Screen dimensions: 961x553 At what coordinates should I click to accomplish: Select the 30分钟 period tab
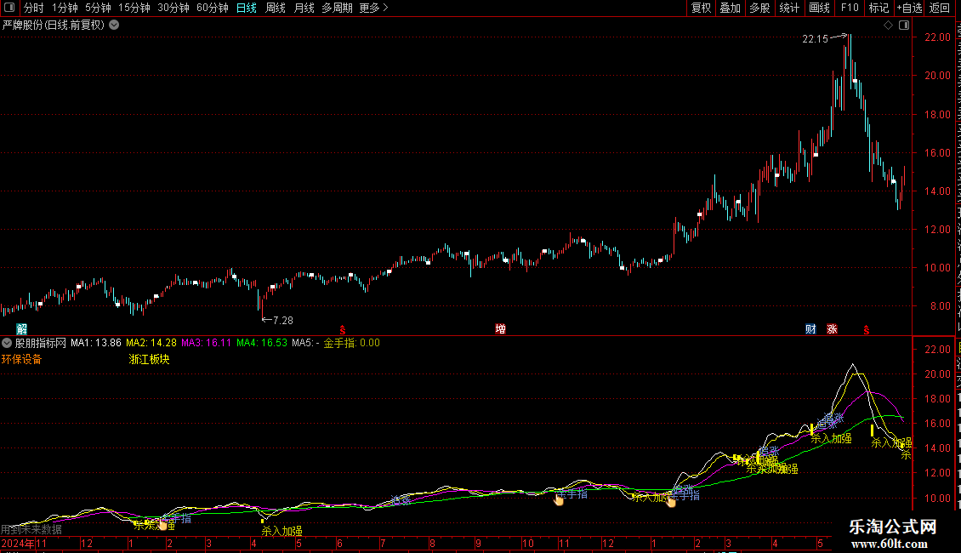pyautogui.click(x=173, y=8)
